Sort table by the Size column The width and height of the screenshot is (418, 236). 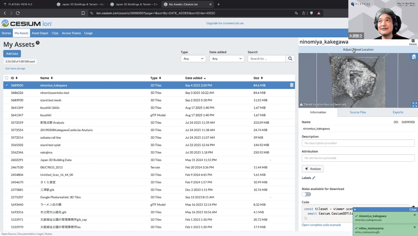coord(258,78)
